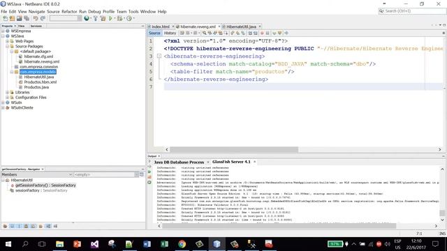The height and width of the screenshot is (251, 447).
Task: Toggle the first filter button in Navigator bottom bar
Action: click(x=5, y=226)
